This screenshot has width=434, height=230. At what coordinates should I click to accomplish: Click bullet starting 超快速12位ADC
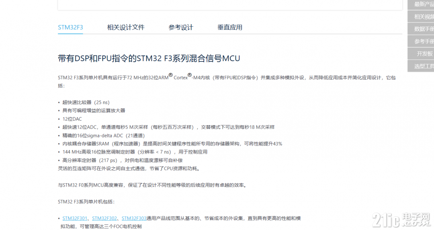168,127
